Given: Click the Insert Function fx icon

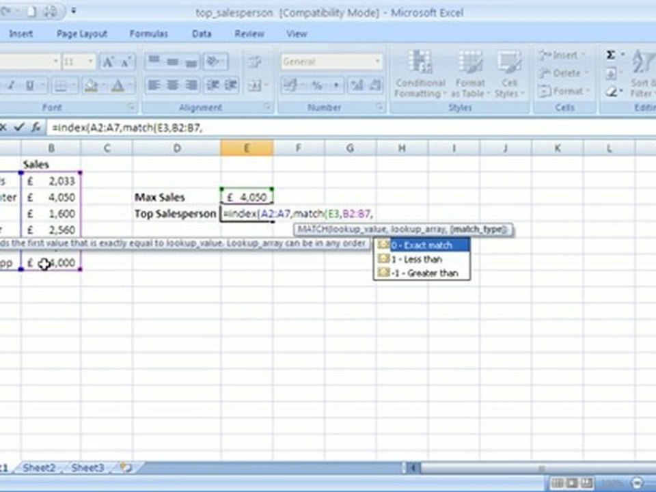Looking at the screenshot, I should (36, 127).
